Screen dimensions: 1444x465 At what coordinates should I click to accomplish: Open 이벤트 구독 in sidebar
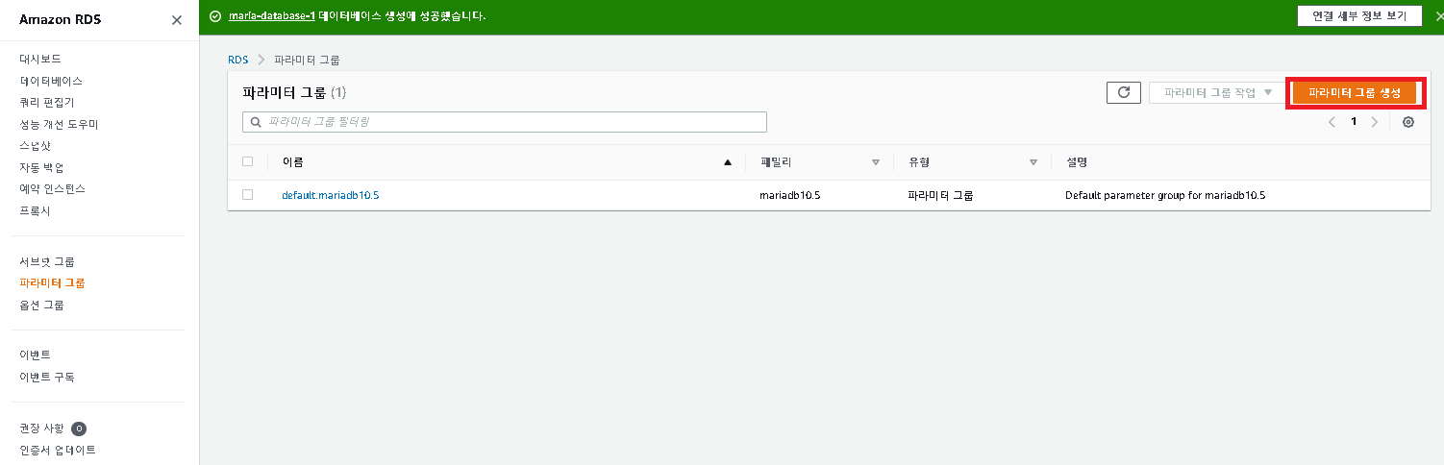tap(47, 378)
